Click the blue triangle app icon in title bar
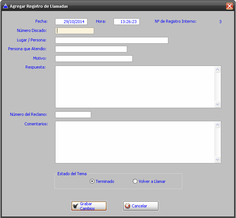This screenshot has height=218, width=236. pos(5,6)
